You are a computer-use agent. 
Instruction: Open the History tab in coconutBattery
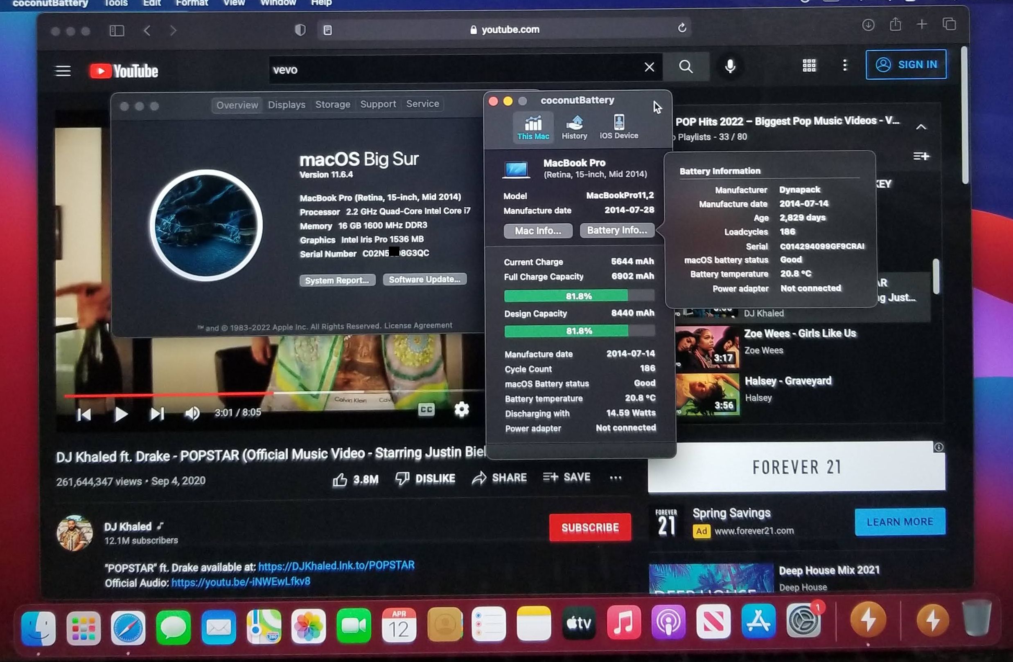point(574,127)
